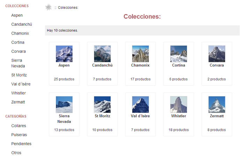Click '7 productos' under Val d´Isère

click(140, 130)
